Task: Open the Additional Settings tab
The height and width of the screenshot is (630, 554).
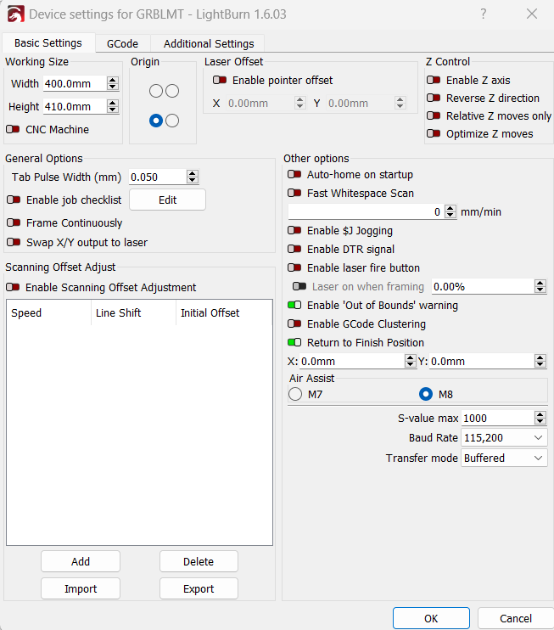Action: (209, 43)
